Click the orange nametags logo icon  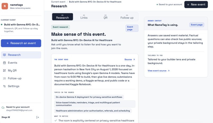point(5,6)
